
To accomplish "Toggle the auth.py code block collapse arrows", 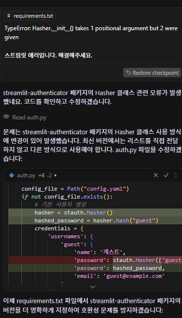I will point(176,175).
